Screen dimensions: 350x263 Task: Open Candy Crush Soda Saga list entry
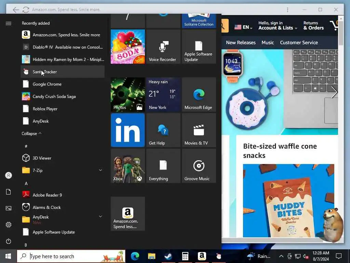pos(63,96)
